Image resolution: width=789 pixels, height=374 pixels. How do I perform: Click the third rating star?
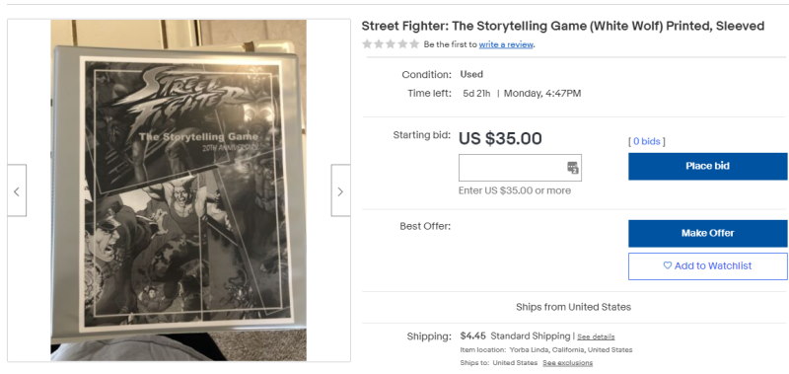(391, 44)
